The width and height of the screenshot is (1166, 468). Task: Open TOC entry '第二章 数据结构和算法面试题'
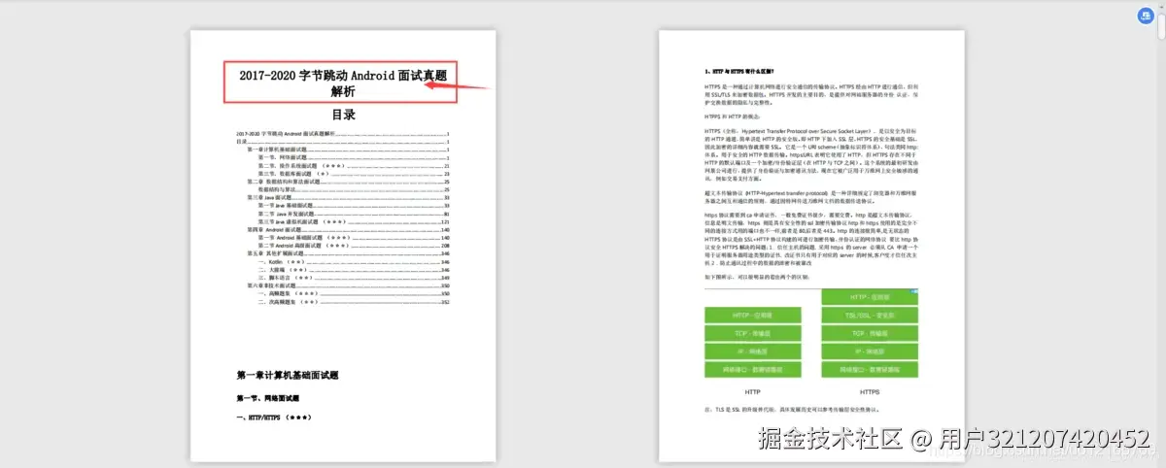click(x=347, y=182)
